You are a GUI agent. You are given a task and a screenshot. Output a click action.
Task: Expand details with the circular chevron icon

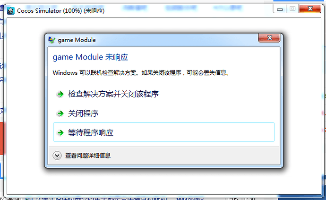(x=57, y=156)
